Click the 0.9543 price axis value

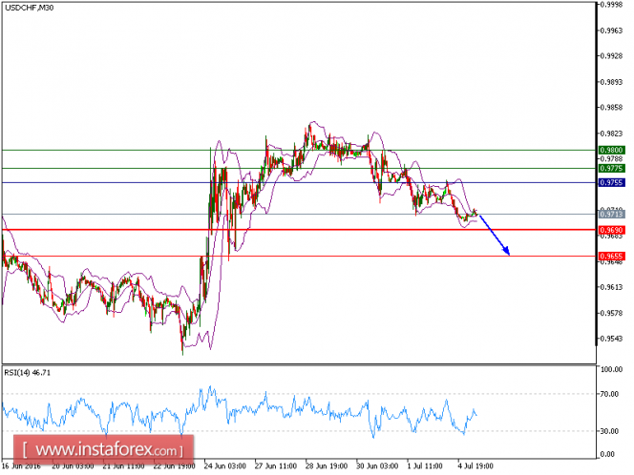point(611,339)
